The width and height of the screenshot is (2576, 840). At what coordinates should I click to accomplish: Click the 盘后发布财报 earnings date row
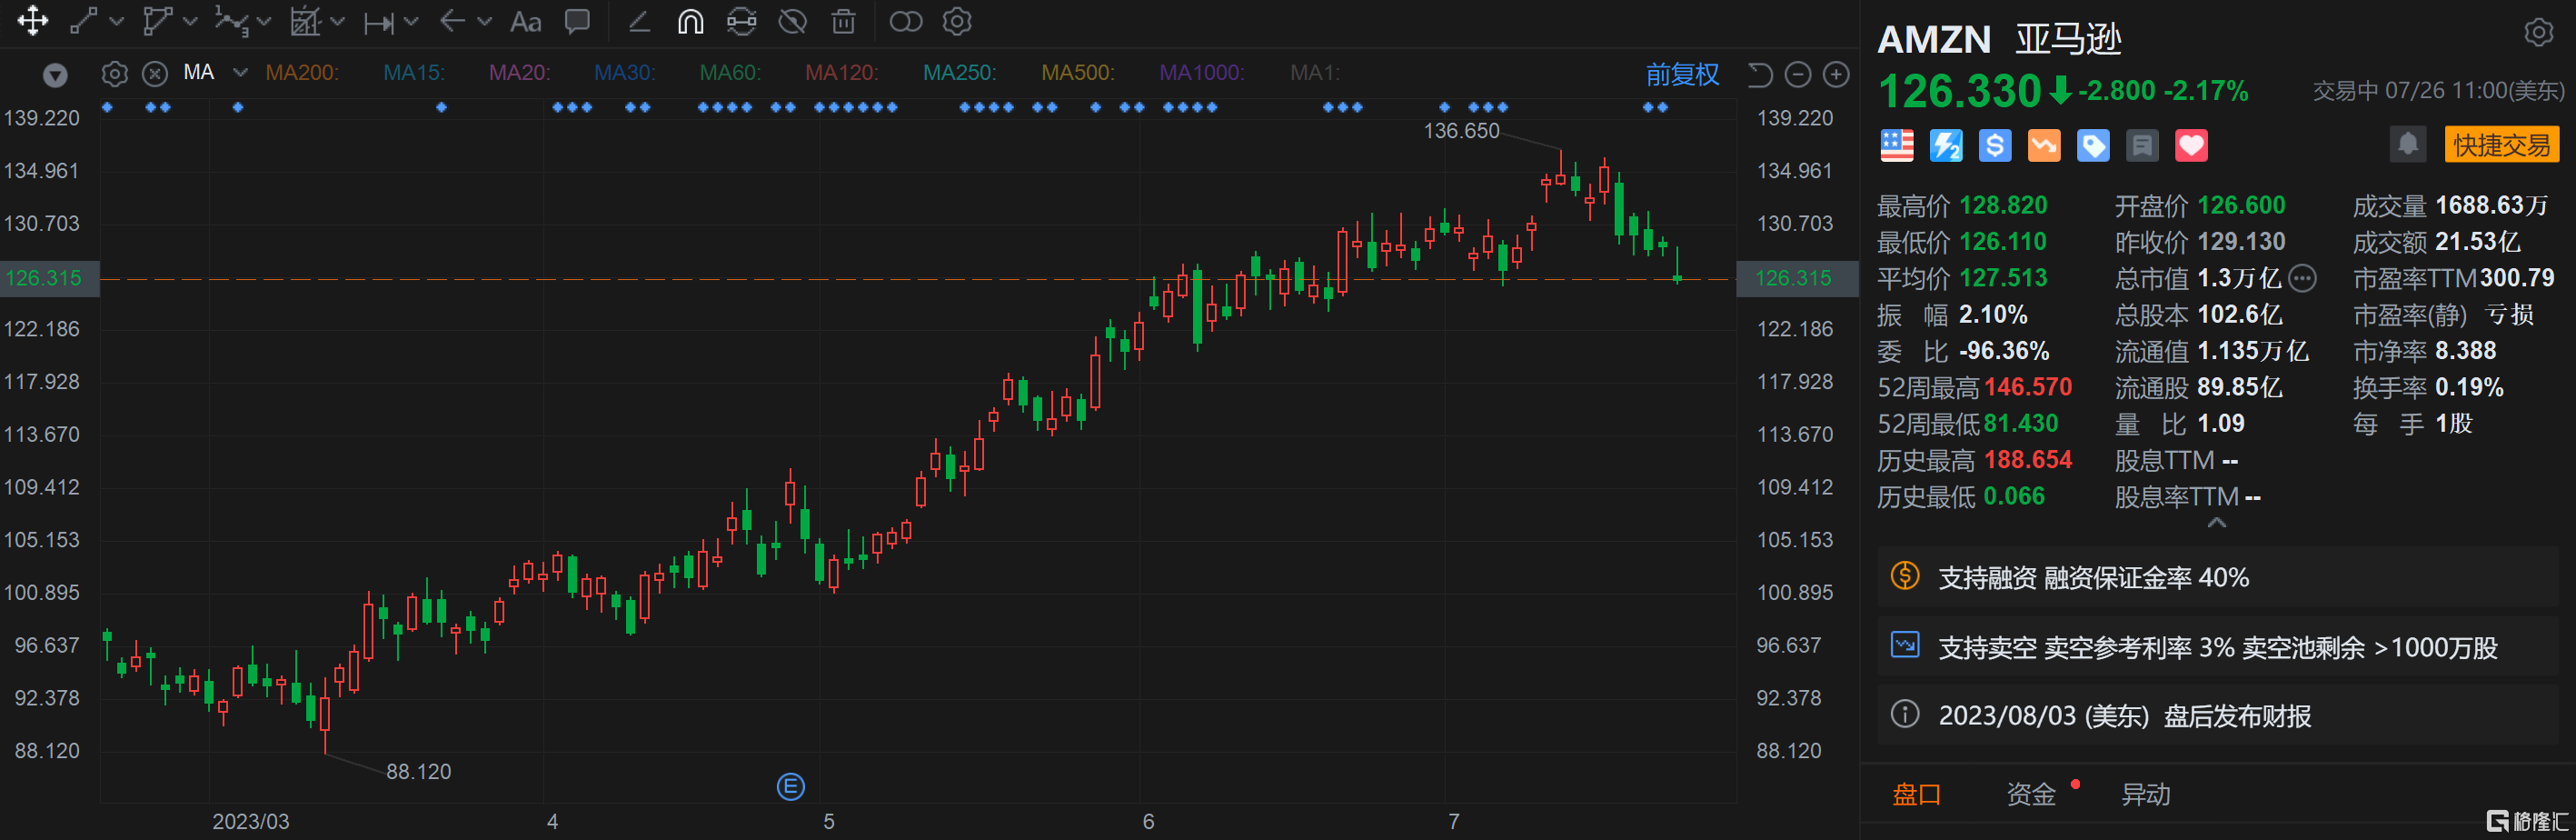point(2217,716)
